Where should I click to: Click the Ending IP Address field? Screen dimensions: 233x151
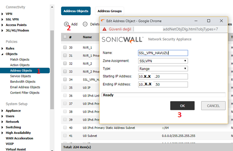[163, 85]
